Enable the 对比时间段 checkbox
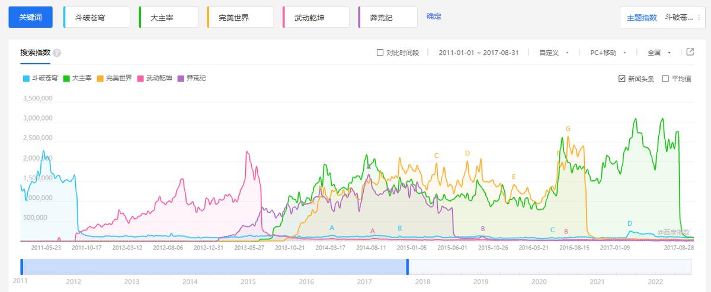 380,53
